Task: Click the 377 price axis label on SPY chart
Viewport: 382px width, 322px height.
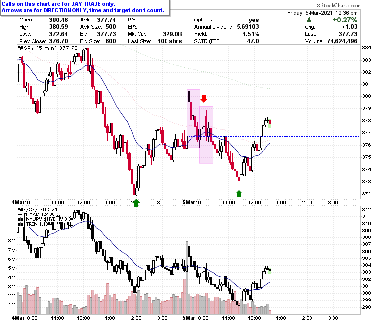Action: (367, 133)
